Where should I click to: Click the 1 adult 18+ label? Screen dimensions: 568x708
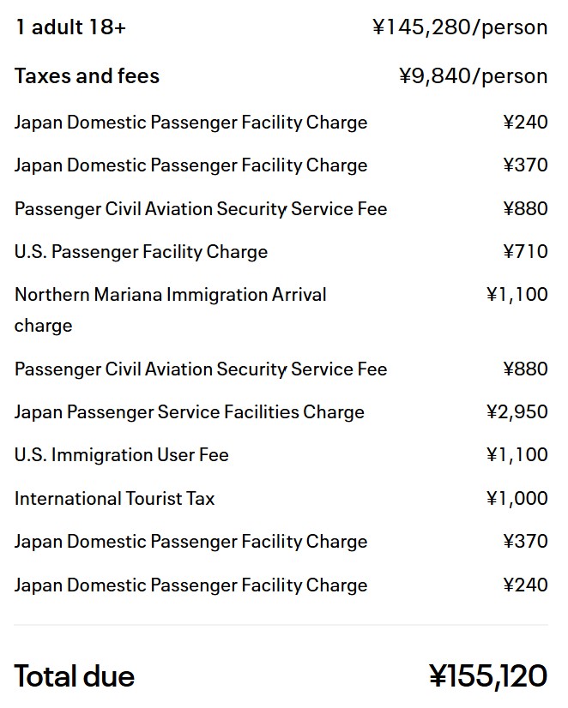pyautogui.click(x=70, y=27)
